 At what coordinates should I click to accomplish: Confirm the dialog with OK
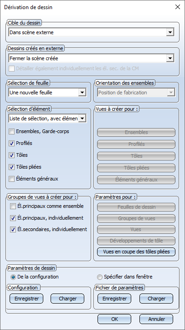click(x=114, y=319)
